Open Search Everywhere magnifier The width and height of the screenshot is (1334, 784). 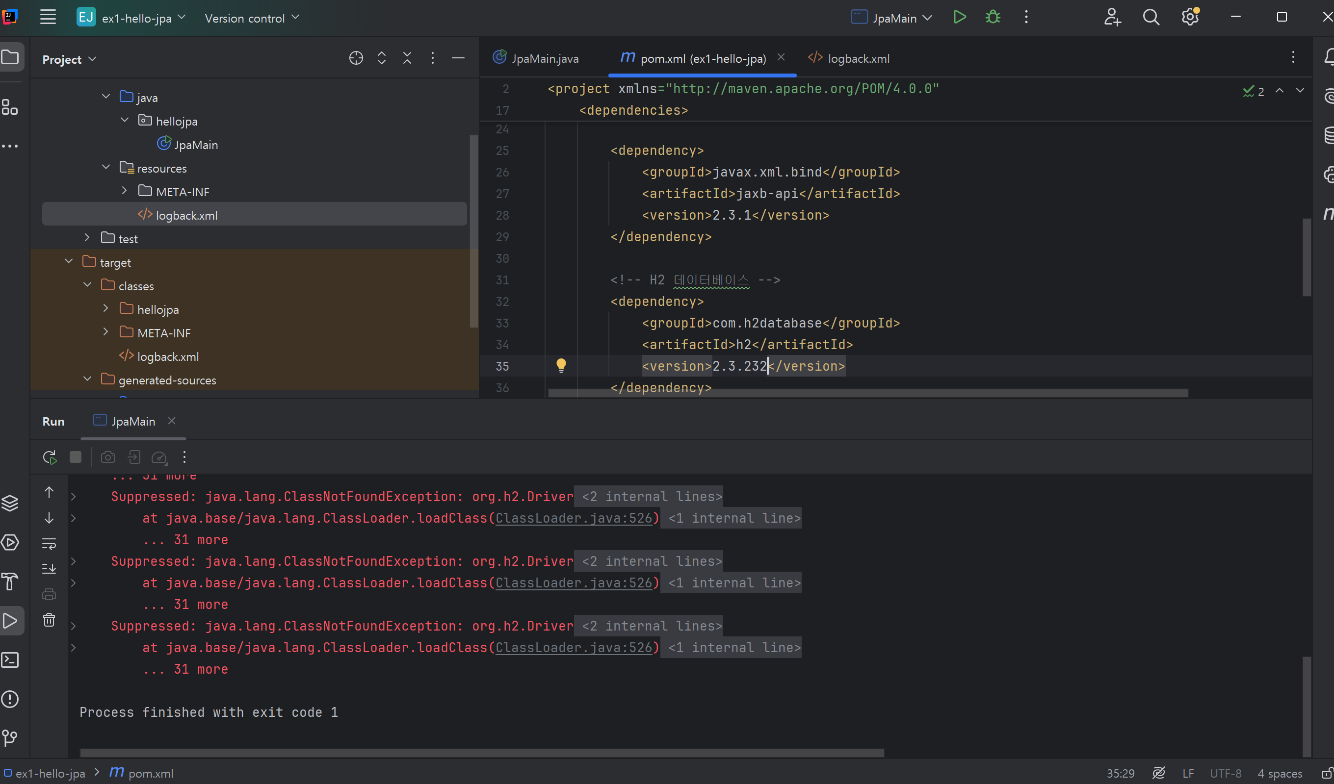(x=1151, y=18)
